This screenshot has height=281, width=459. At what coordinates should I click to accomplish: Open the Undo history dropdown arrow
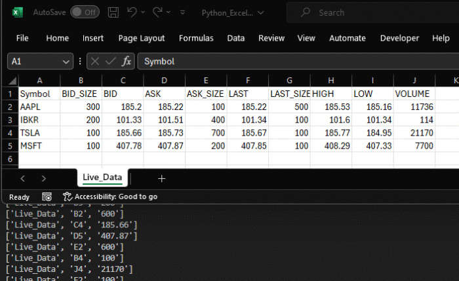[143, 12]
